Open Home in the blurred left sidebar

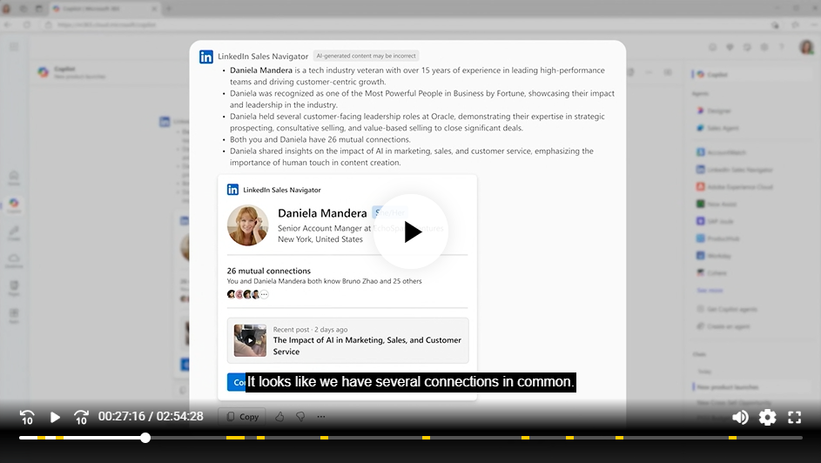point(14,178)
